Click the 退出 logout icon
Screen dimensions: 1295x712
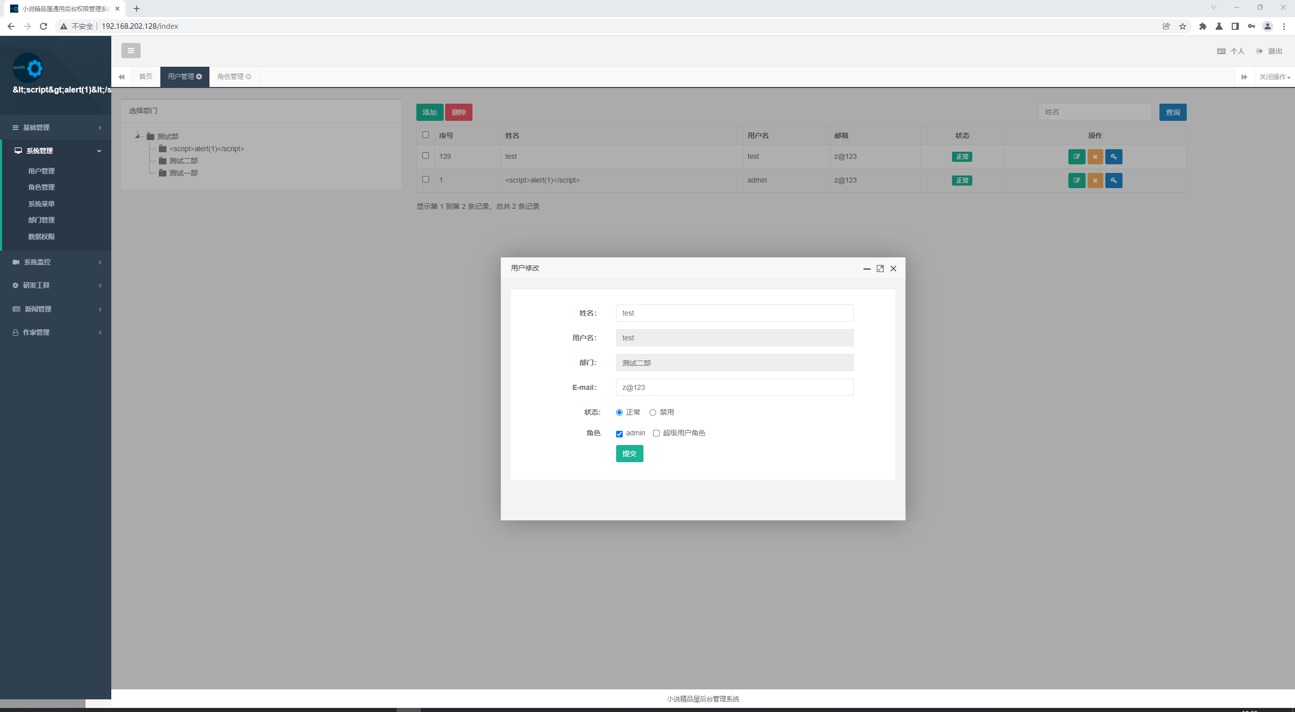[x=1260, y=51]
